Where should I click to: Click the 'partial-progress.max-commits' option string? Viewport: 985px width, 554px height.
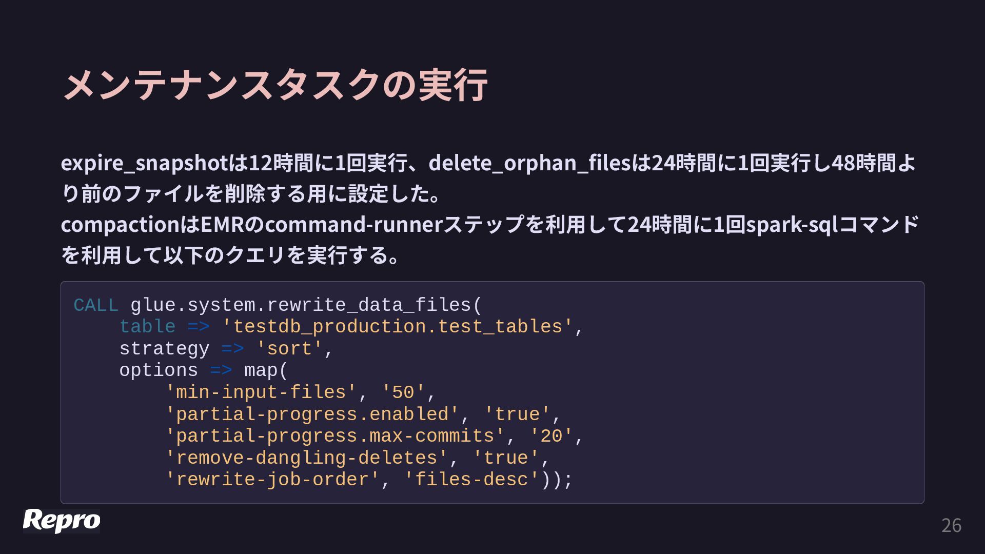(x=334, y=436)
